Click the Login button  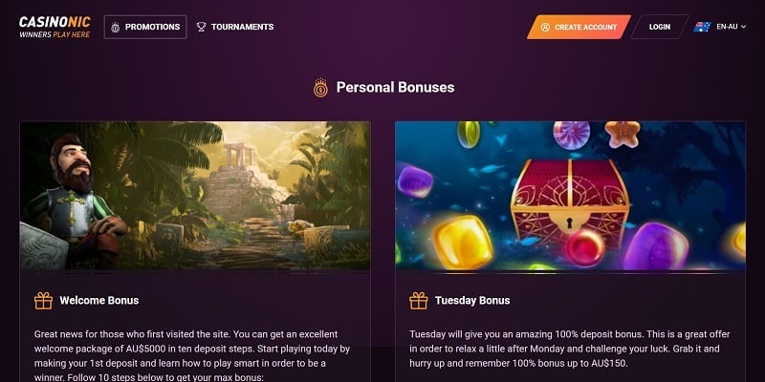tap(660, 27)
